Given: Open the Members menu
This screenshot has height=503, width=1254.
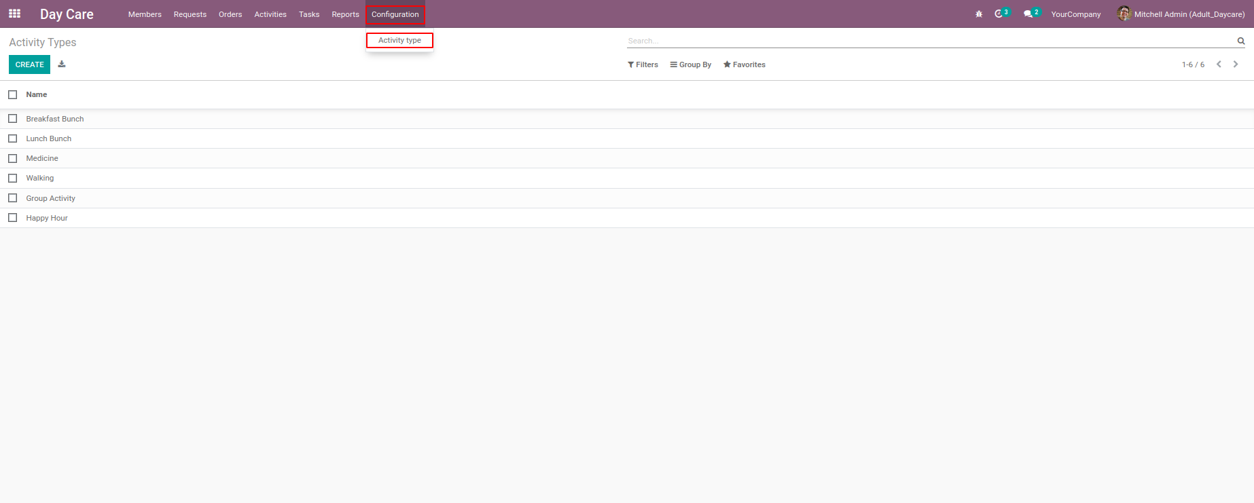Looking at the screenshot, I should 145,14.
